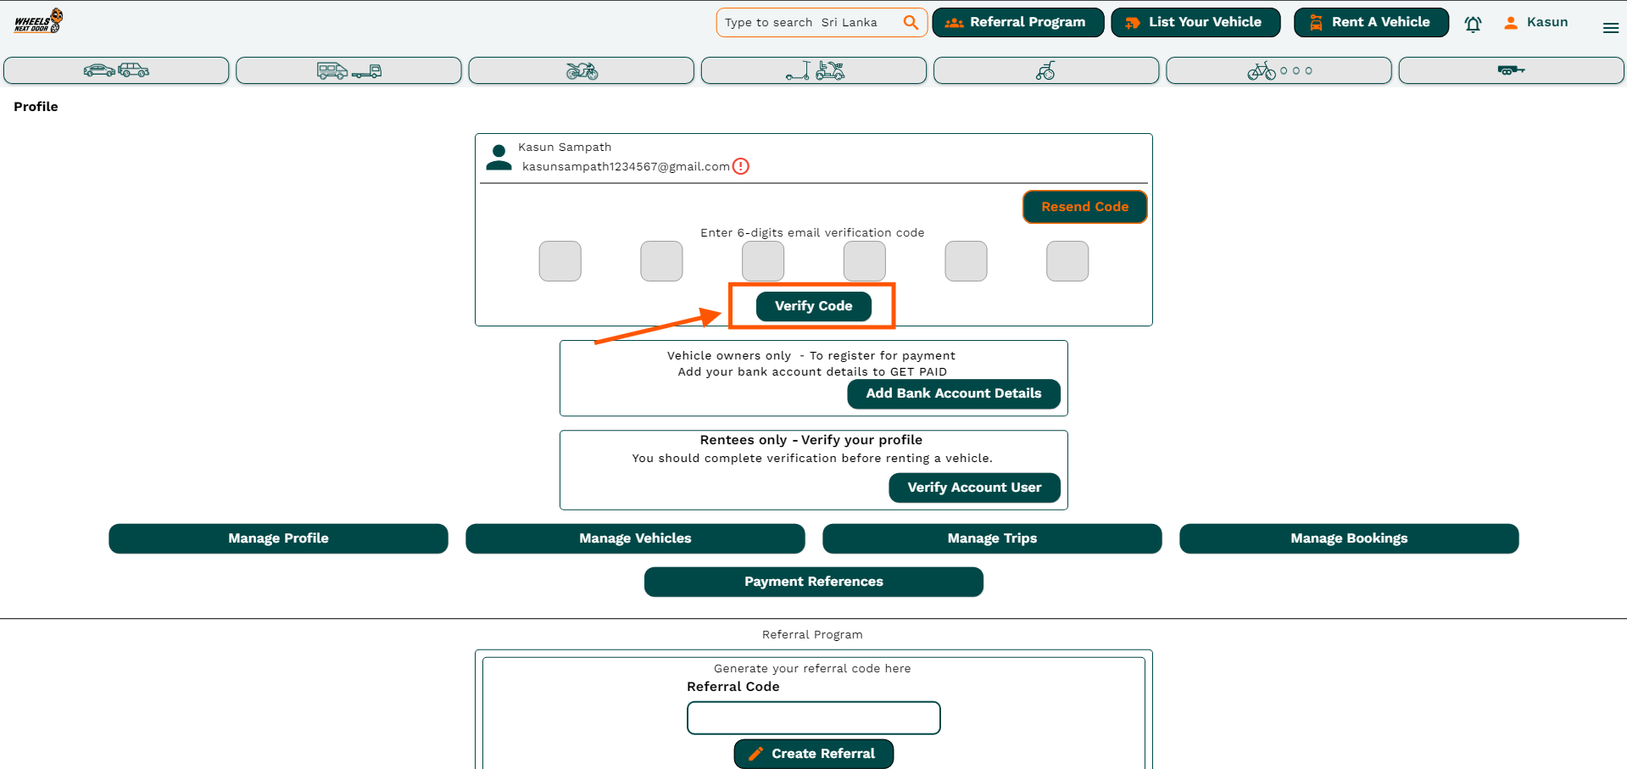1627x769 pixels.
Task: Select the bicycle category
Action: coord(1279,70)
